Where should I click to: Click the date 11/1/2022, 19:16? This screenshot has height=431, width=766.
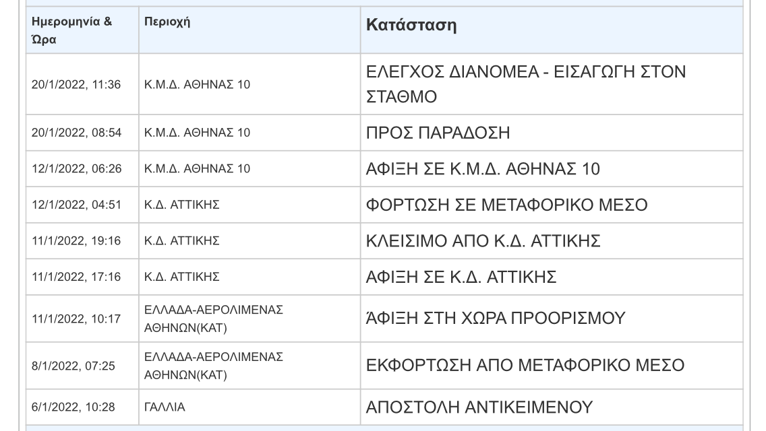(x=76, y=241)
